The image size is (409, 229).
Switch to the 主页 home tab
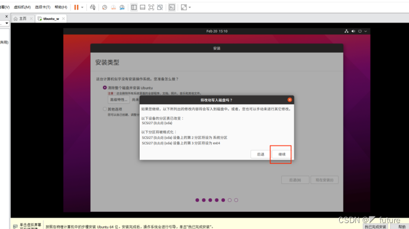(x=22, y=18)
